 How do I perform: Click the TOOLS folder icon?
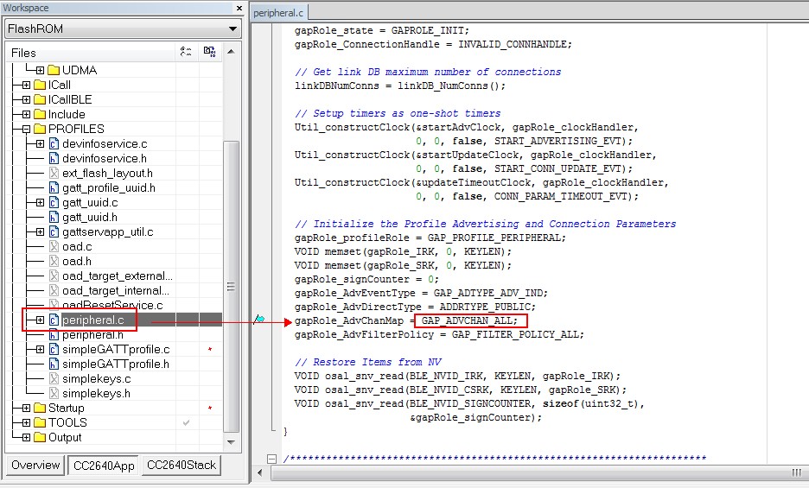point(40,423)
